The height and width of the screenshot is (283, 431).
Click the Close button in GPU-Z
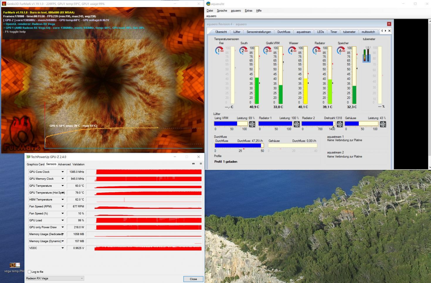click(x=193, y=279)
